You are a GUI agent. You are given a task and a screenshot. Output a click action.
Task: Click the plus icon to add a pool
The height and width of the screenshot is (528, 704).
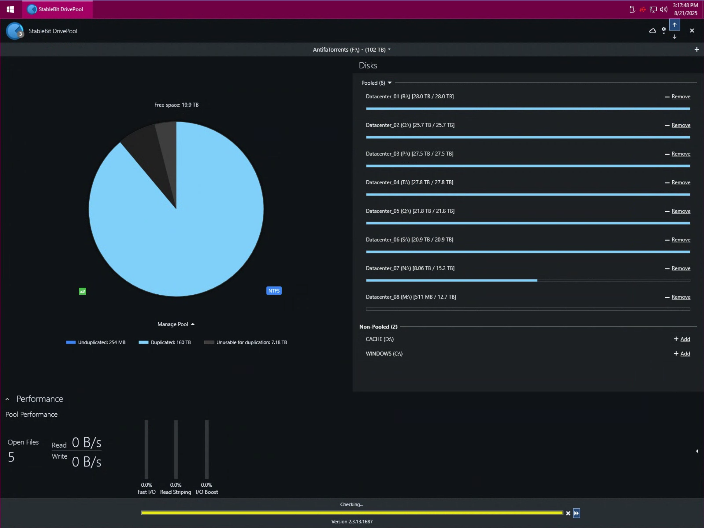coord(697,49)
